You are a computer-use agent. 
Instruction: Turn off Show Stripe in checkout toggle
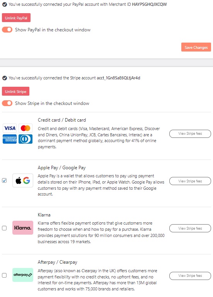point(7,103)
